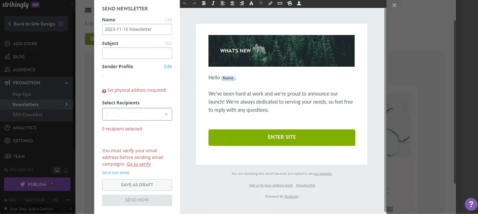
Task: Open the Analytics menu item
Action: pos(24,128)
